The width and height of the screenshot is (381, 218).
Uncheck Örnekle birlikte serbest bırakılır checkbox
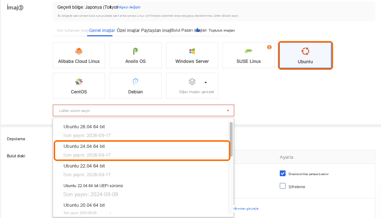click(x=283, y=173)
